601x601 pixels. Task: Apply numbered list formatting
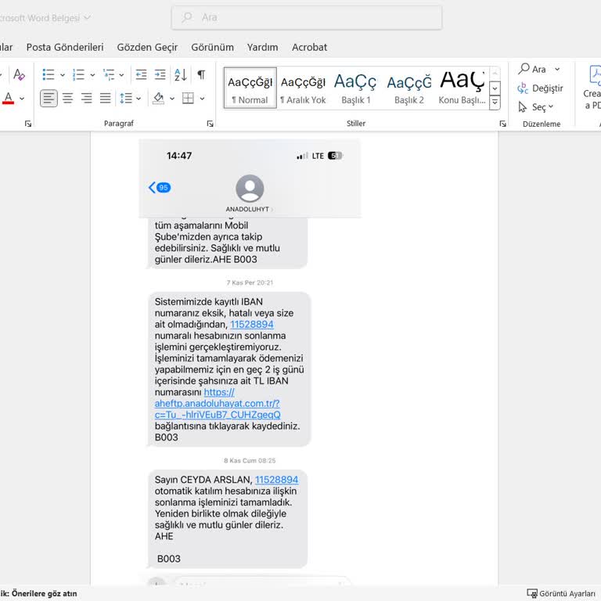[78, 74]
